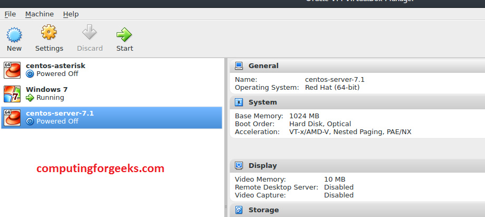Select the centos-asterisk virtual machine
Screen dimensions: 485x217
pos(111,70)
